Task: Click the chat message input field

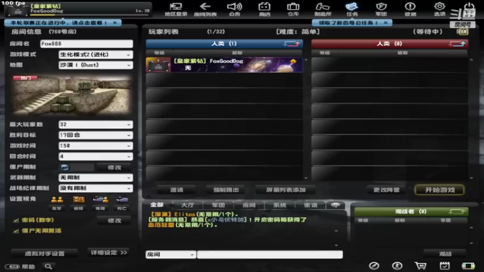Action: click(x=270, y=254)
